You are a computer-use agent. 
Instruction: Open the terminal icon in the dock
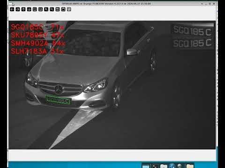point(155,166)
